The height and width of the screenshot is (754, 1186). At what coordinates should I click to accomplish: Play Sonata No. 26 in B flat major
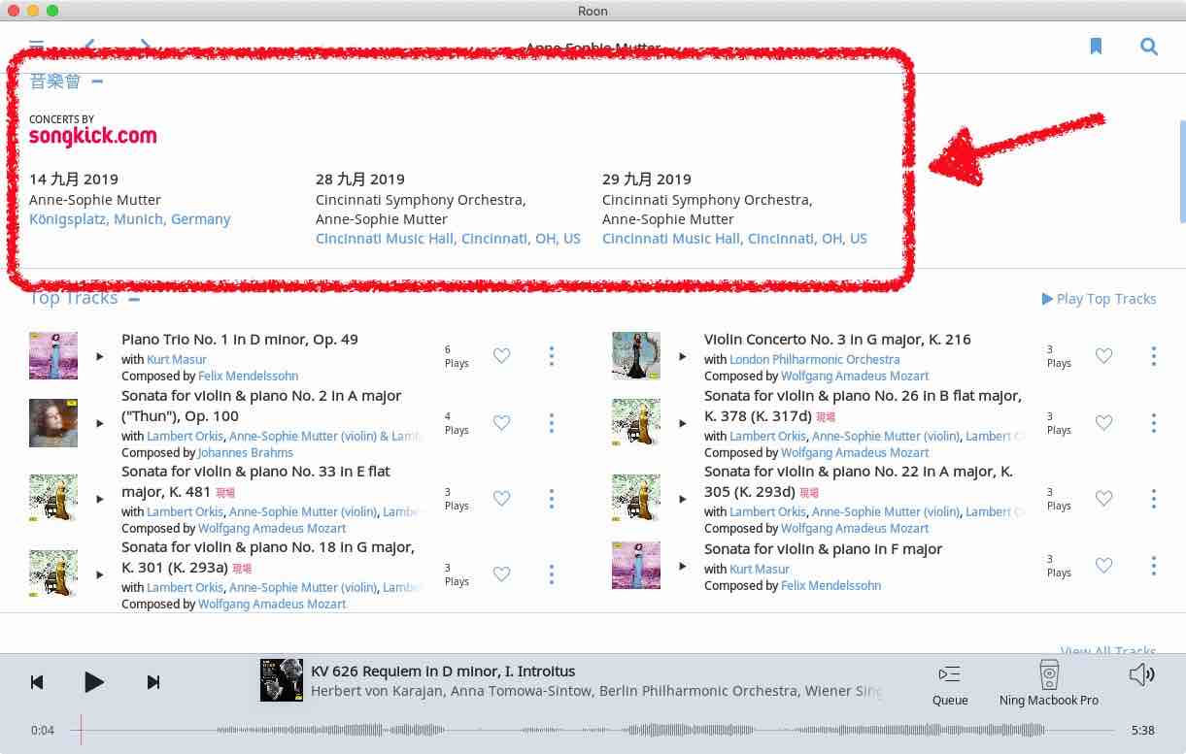(x=682, y=424)
